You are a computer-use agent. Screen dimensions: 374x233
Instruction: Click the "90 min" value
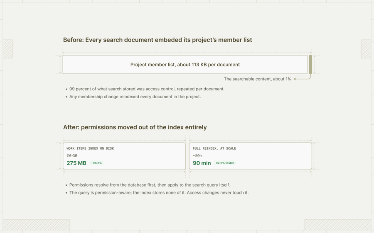202,163
